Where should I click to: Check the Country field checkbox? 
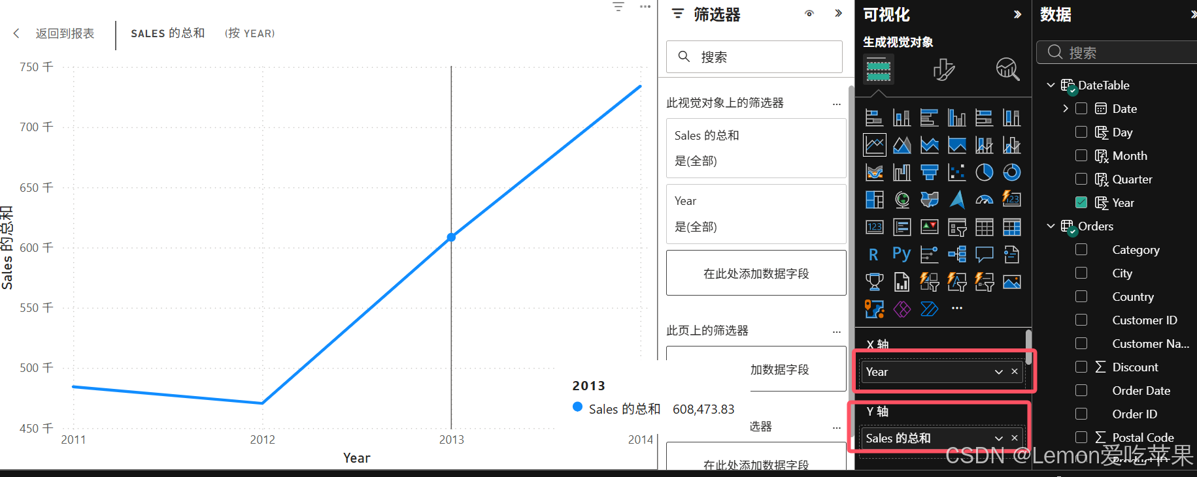coord(1081,296)
